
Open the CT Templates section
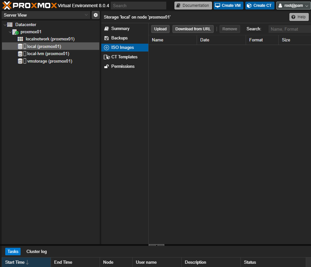tap(124, 57)
